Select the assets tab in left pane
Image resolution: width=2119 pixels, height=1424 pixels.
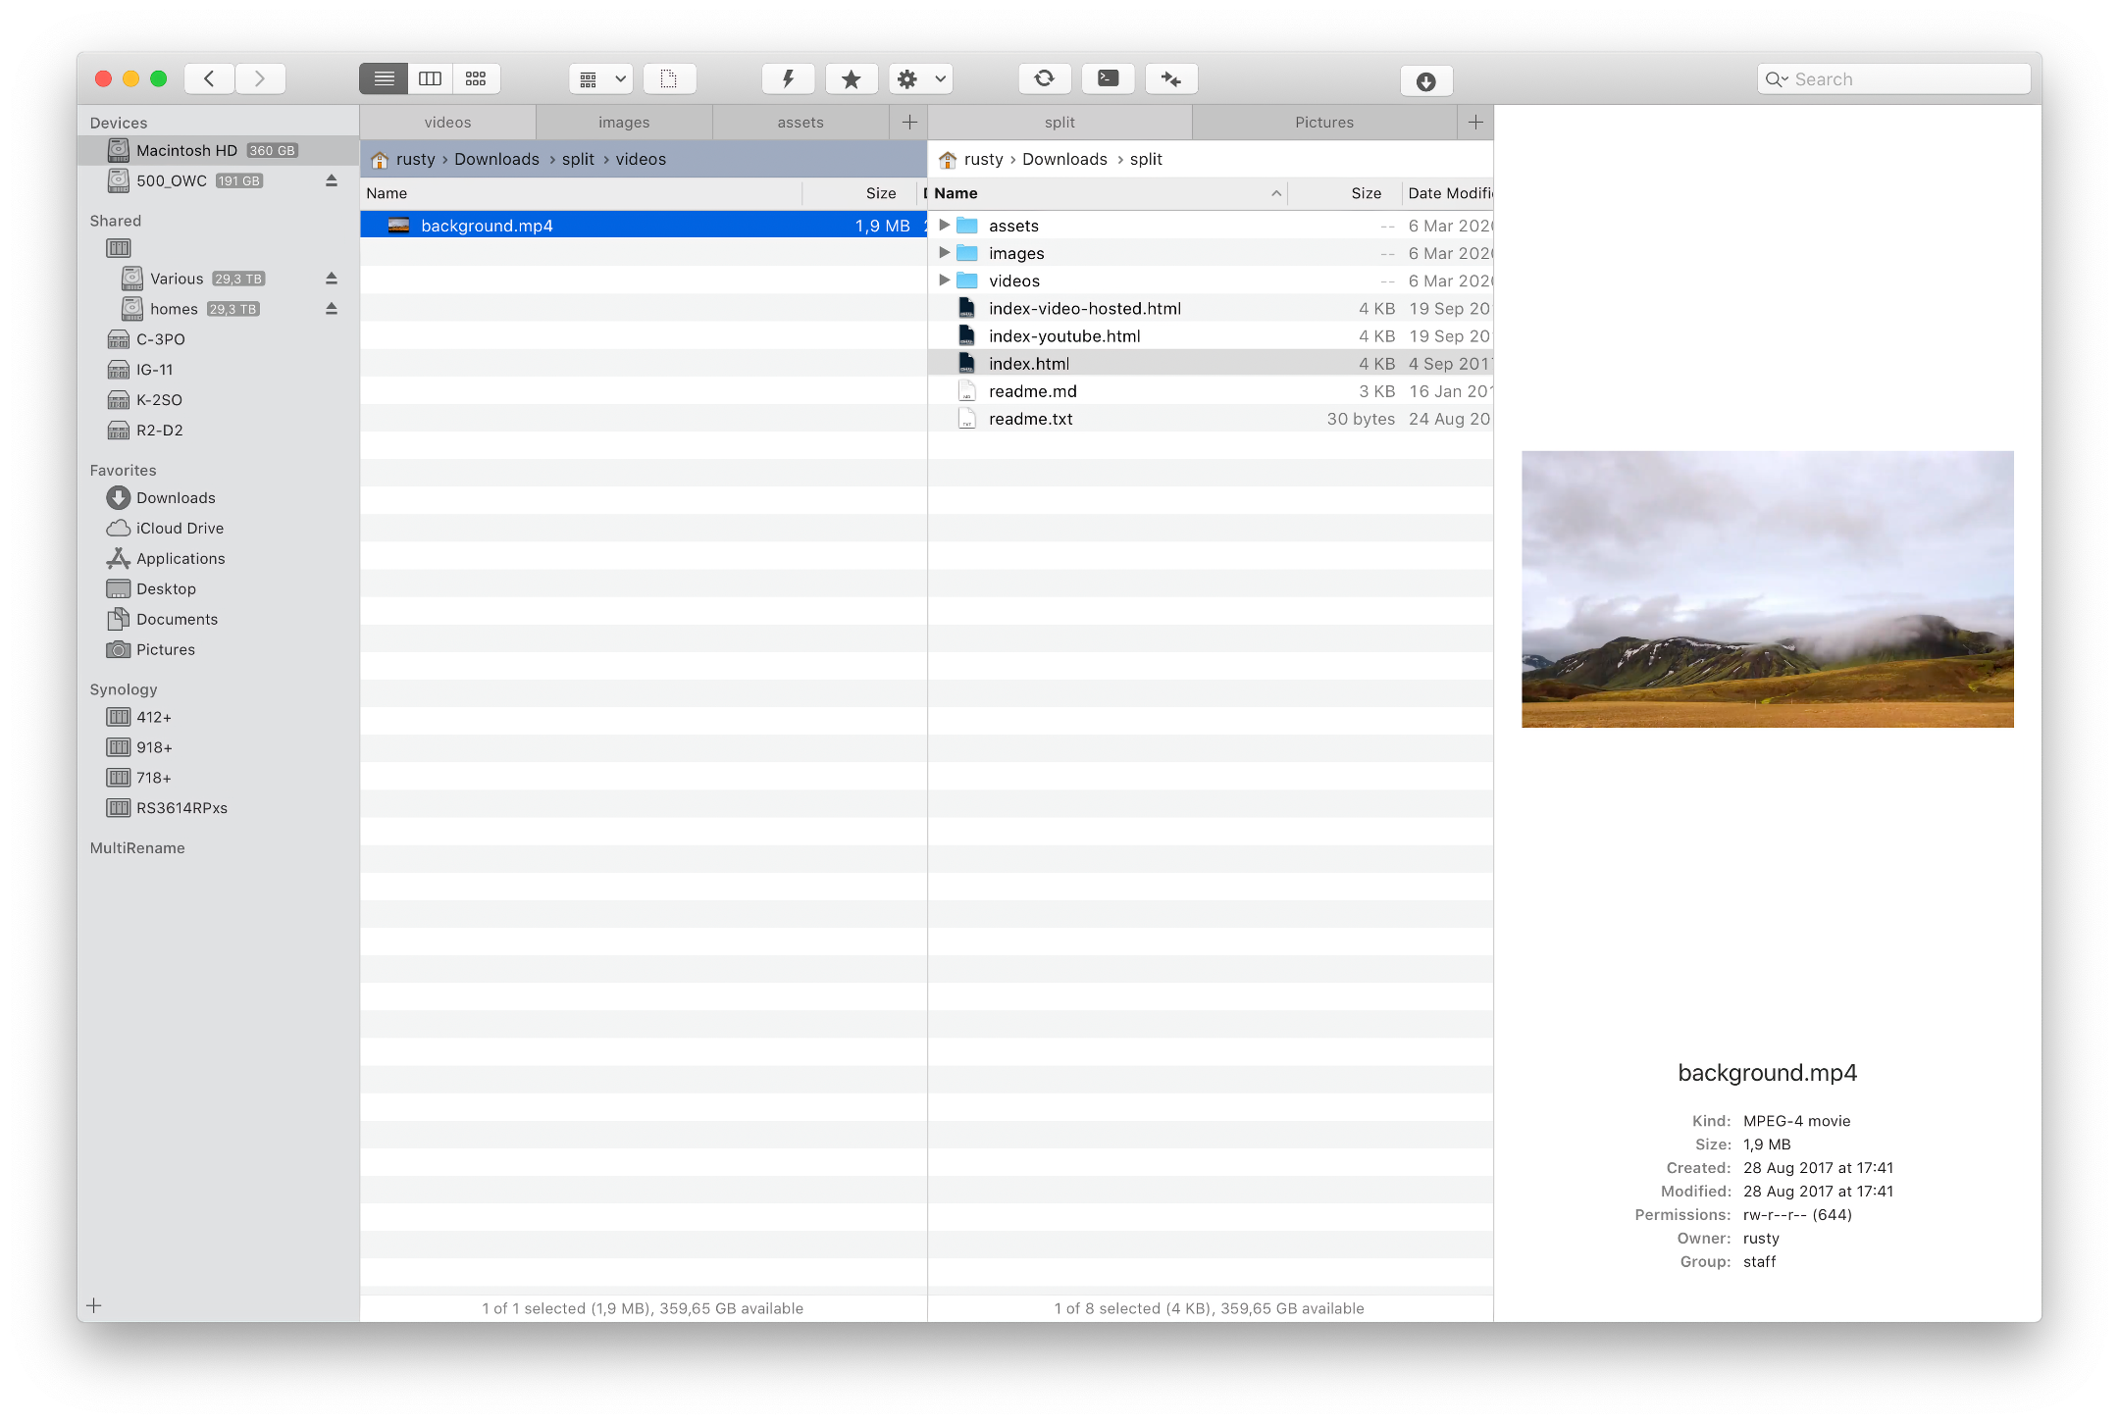(x=801, y=123)
